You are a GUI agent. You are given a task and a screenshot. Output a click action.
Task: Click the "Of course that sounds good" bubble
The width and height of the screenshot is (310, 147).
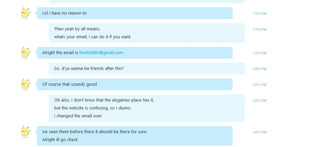tap(135, 84)
